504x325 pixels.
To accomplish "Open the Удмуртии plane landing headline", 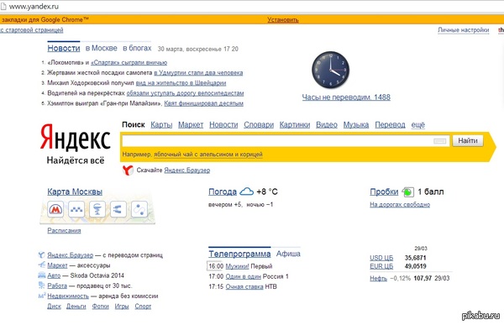I will click(x=198, y=73).
